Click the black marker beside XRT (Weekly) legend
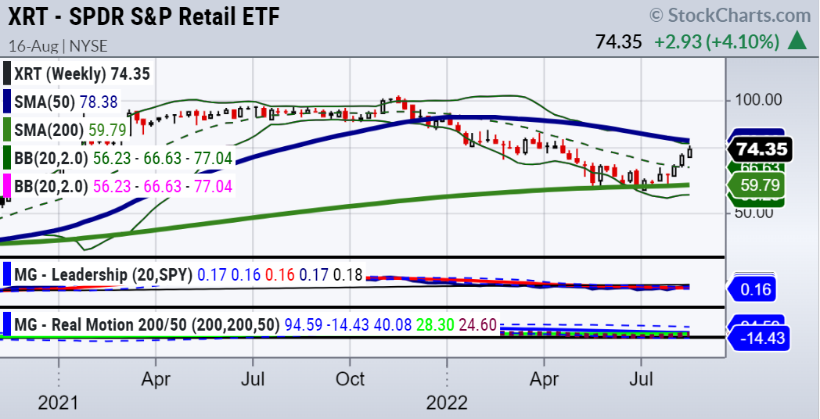 (8, 74)
